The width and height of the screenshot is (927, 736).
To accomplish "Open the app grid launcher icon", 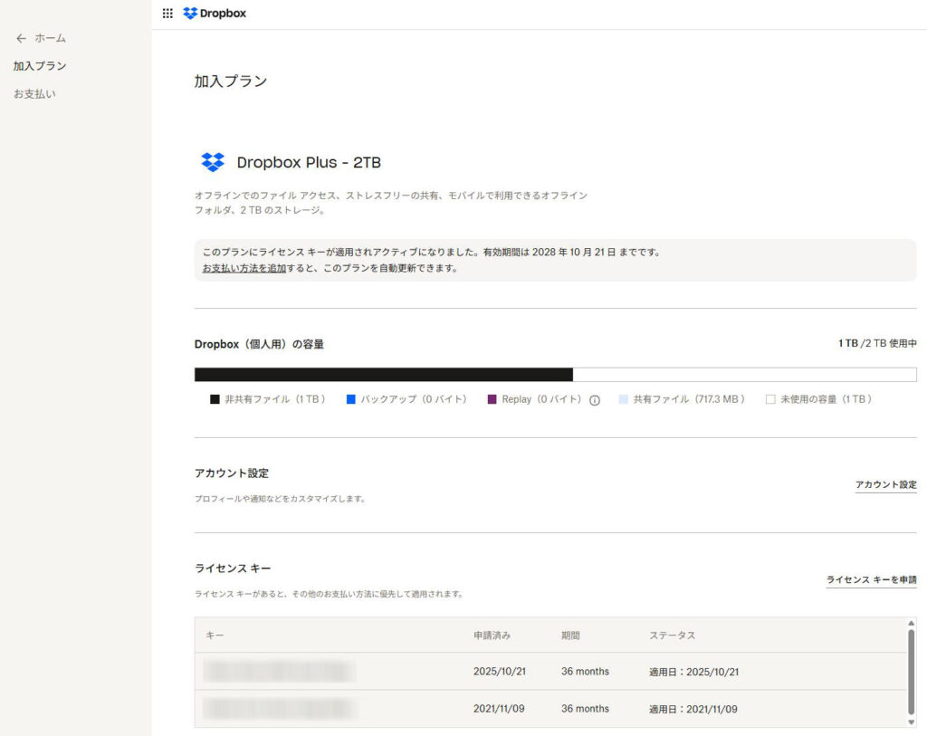I will tap(167, 14).
